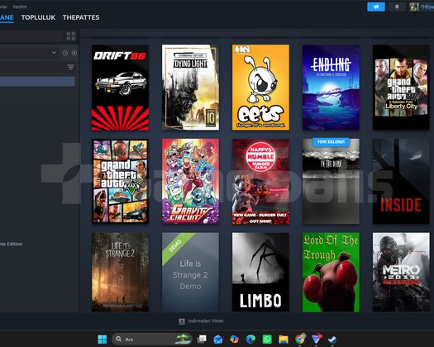Open Task View on the taskbar
Viewport: 434px width, 347px height.
point(202,339)
